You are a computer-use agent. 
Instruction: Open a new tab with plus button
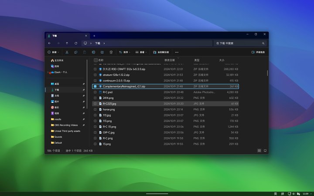94,35
